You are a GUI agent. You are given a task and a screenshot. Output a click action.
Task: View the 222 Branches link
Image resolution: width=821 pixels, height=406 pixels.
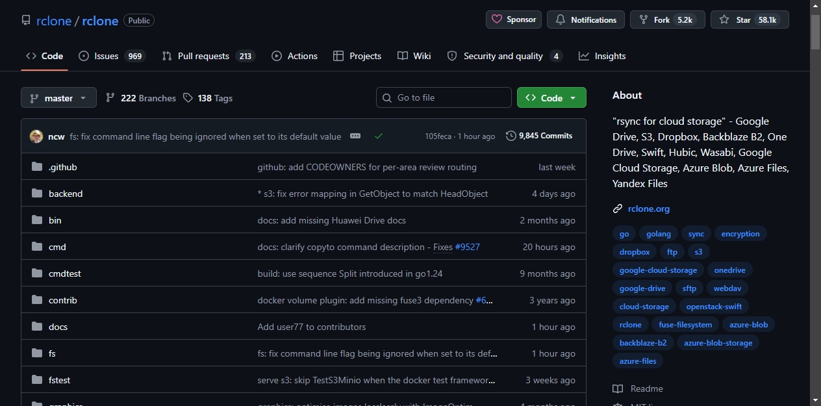pos(141,98)
